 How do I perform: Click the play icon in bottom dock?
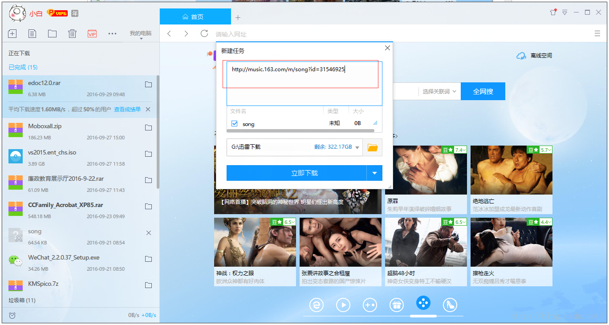(343, 305)
